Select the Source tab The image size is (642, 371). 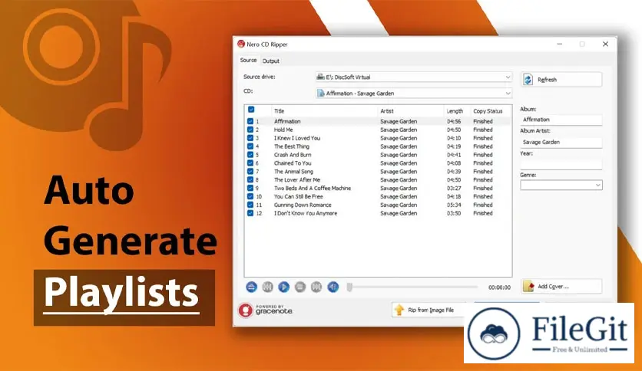[248, 60]
